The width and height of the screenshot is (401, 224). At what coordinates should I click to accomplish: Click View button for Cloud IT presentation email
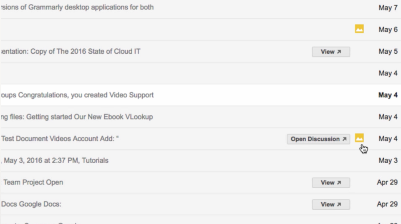pos(331,52)
